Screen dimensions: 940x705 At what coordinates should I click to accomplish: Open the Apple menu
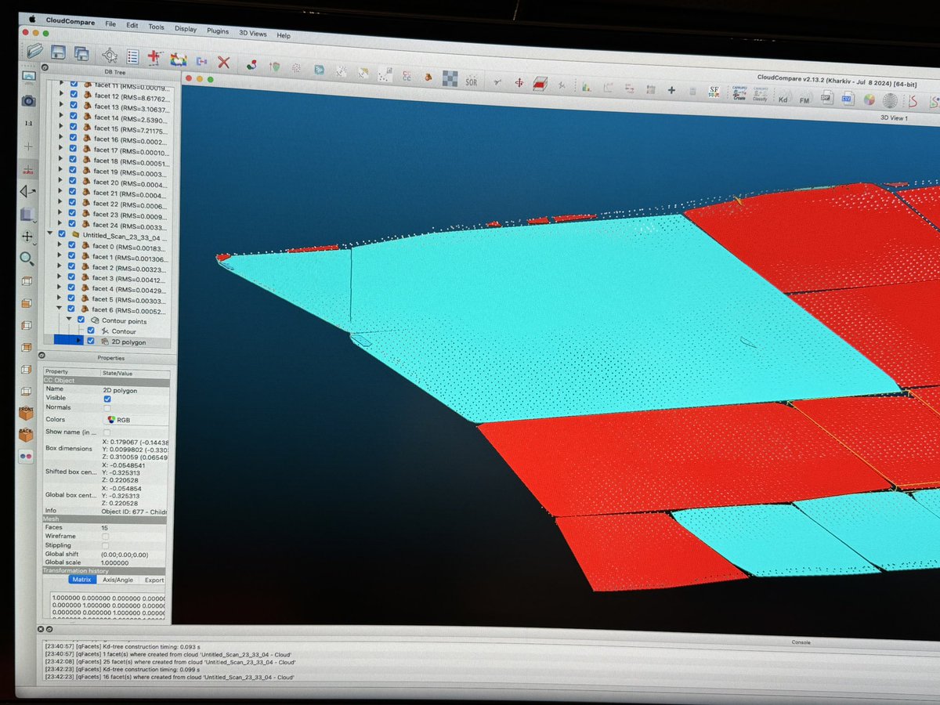tap(33, 20)
